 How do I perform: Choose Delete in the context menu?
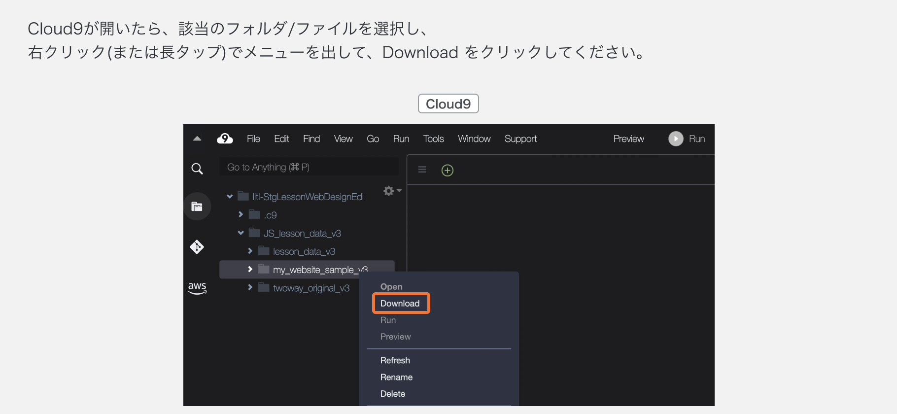click(392, 394)
